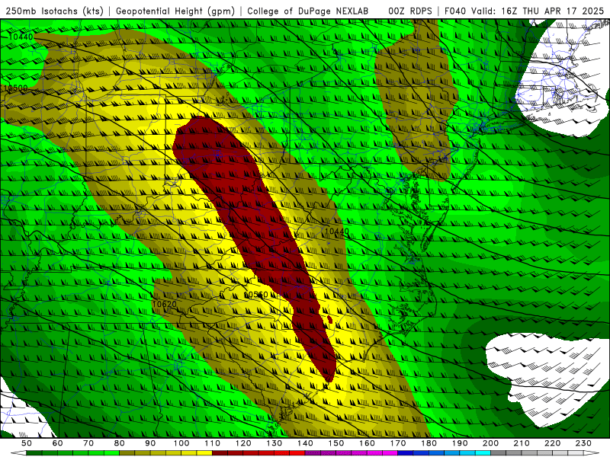Click the 220 value on the color scale
Viewport: 610px width, 457px height.
552,443
